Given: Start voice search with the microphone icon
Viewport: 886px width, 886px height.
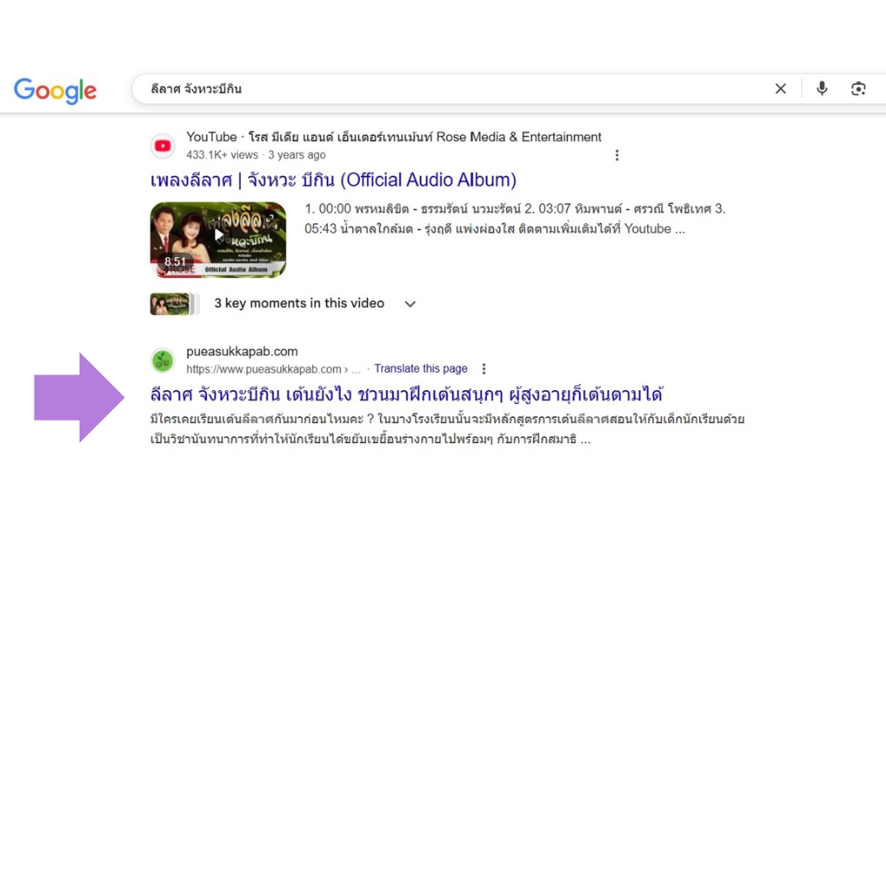Looking at the screenshot, I should [822, 89].
